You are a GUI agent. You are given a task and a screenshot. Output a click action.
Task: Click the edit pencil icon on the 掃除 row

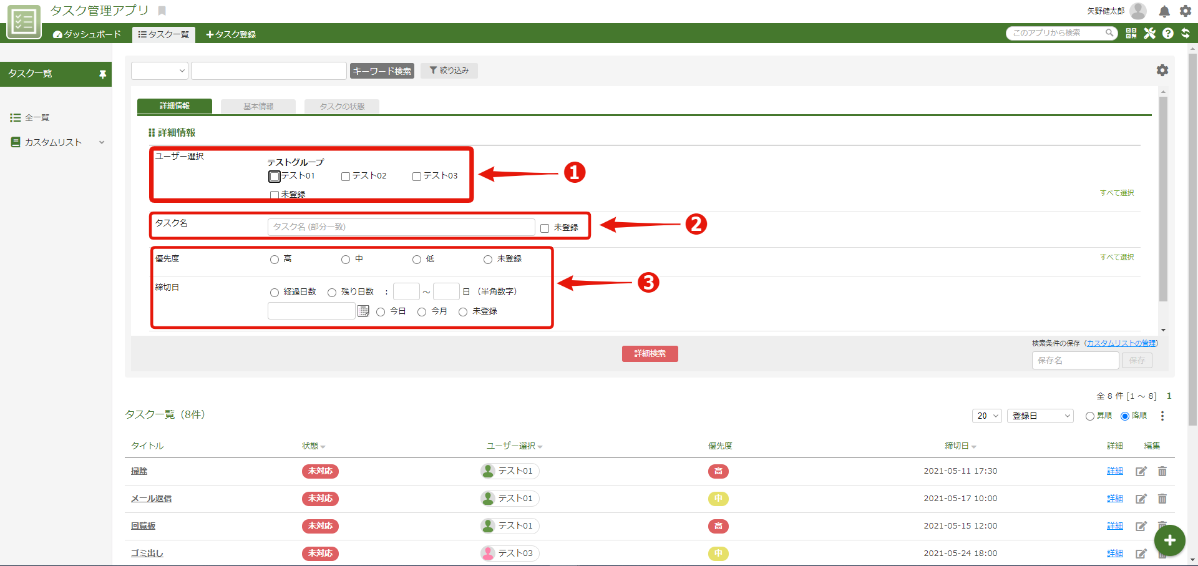[1141, 471]
